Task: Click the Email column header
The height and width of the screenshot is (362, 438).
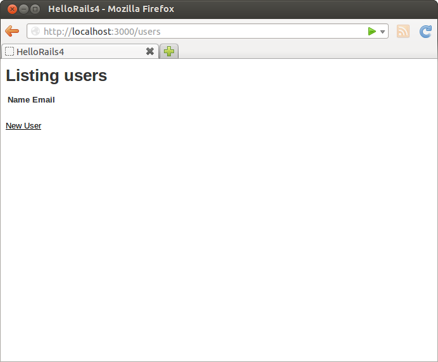Action: [x=44, y=100]
